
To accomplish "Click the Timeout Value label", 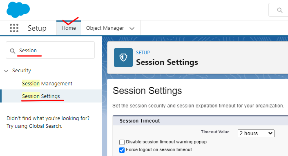I will pos(215,132).
